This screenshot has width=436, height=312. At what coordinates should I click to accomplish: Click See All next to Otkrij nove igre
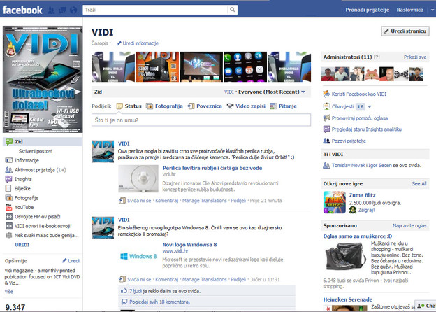419,184
